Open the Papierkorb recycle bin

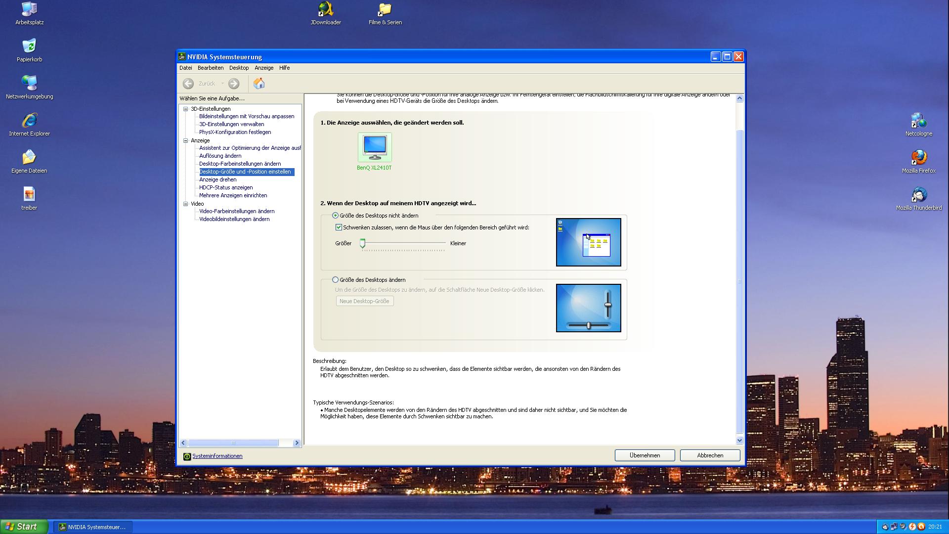pyautogui.click(x=29, y=46)
